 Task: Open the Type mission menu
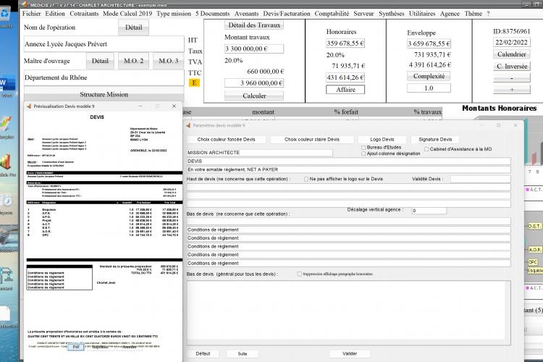[174, 14]
